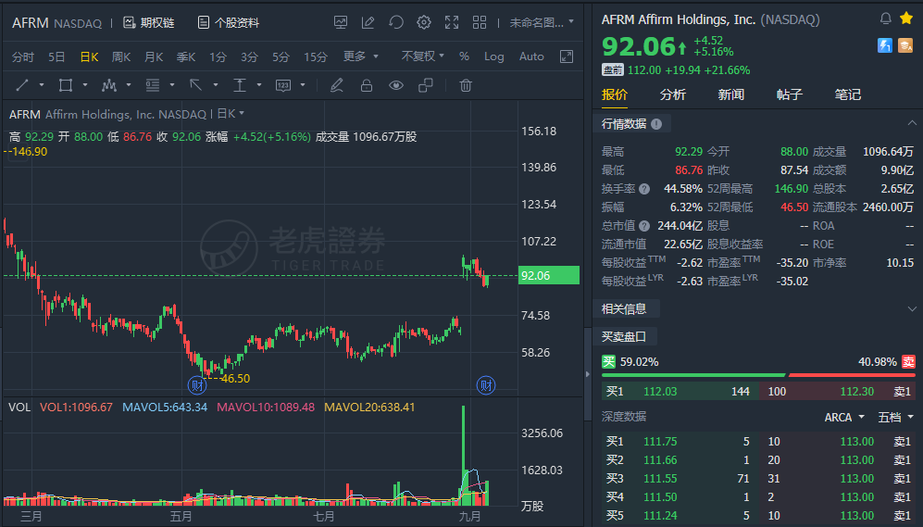
Task: Click the price alert bell icon
Action: (x=885, y=19)
